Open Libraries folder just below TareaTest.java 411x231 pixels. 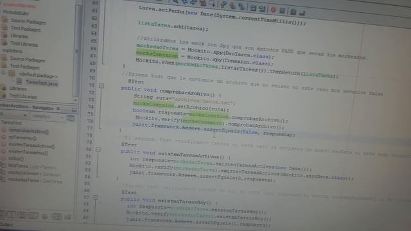point(18,89)
